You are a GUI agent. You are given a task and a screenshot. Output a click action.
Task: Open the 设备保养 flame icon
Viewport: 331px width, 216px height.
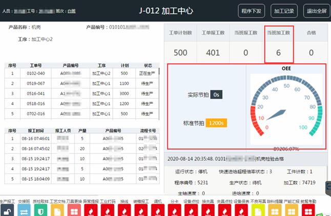[241, 210]
